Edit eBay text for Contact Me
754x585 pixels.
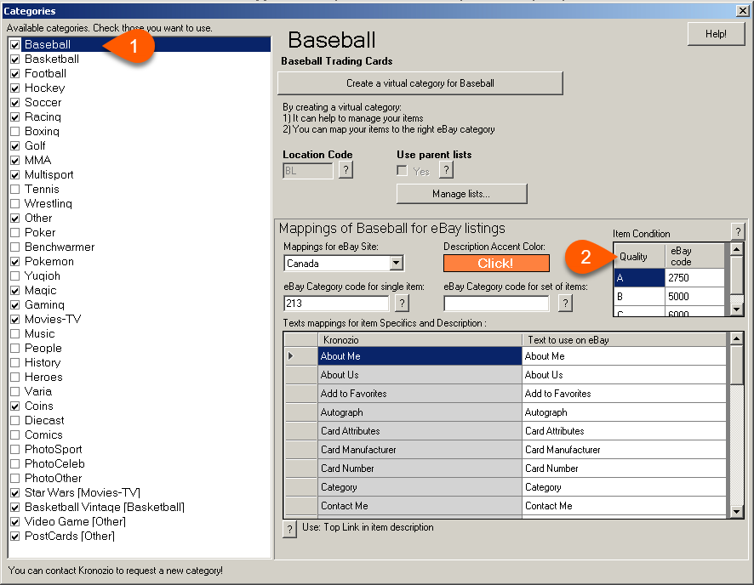(x=624, y=506)
